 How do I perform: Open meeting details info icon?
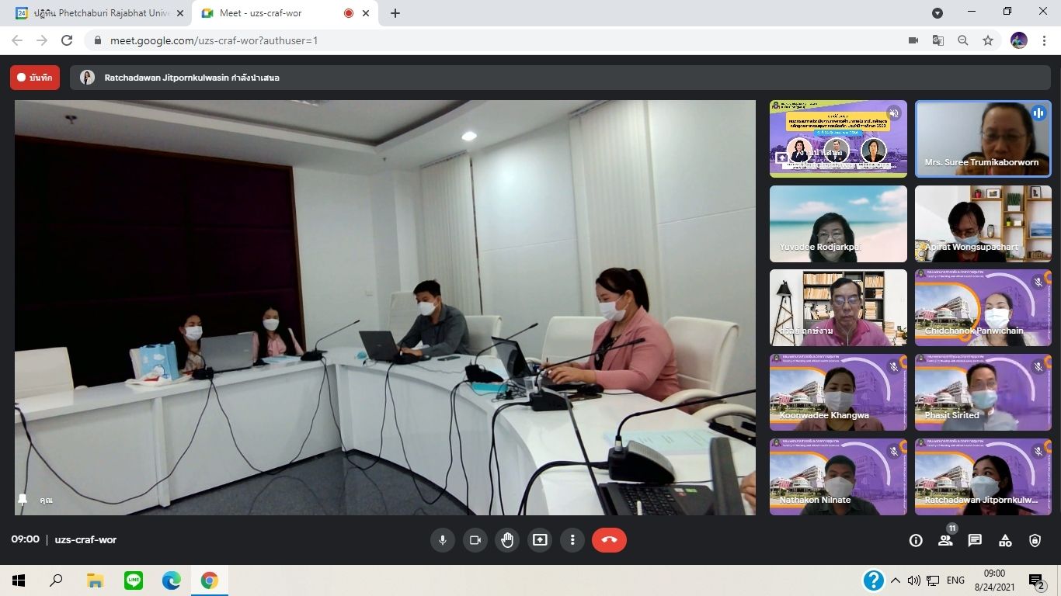coord(916,541)
